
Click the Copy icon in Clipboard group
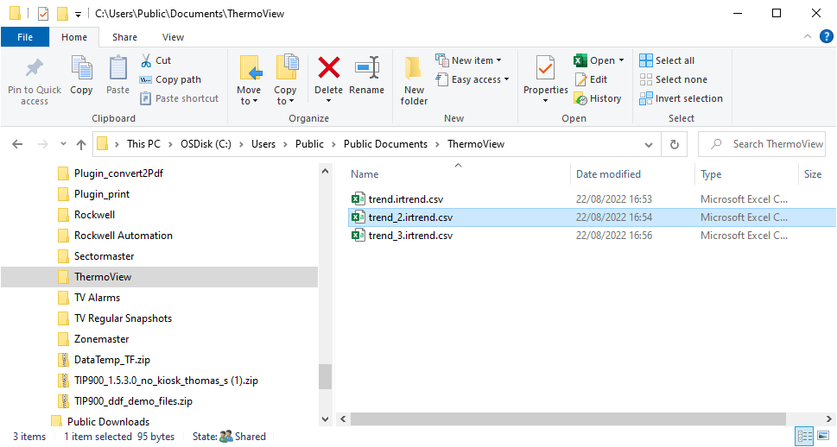coord(81,68)
